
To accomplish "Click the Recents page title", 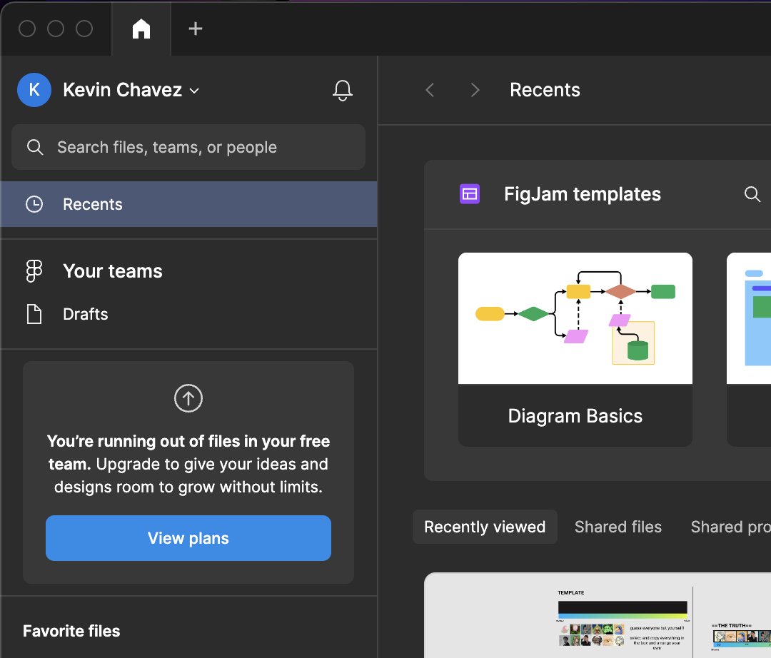I will click(545, 90).
